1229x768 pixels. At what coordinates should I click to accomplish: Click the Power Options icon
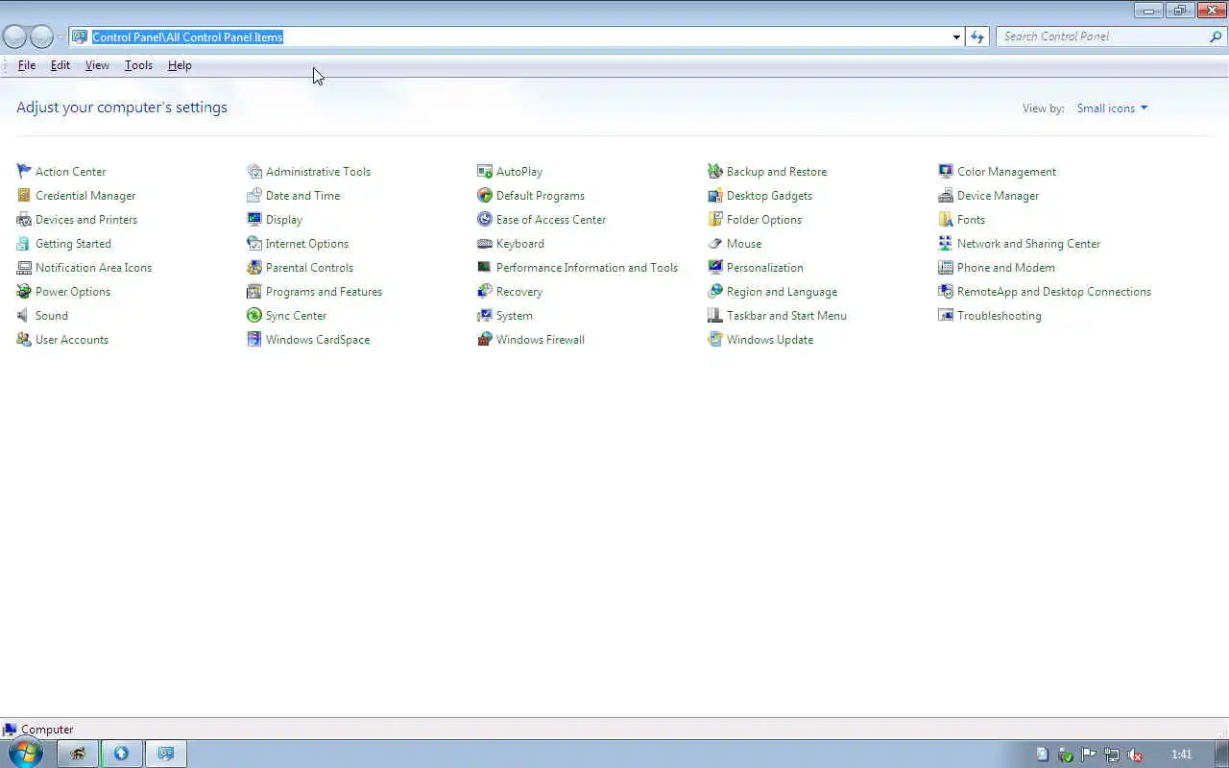point(24,292)
